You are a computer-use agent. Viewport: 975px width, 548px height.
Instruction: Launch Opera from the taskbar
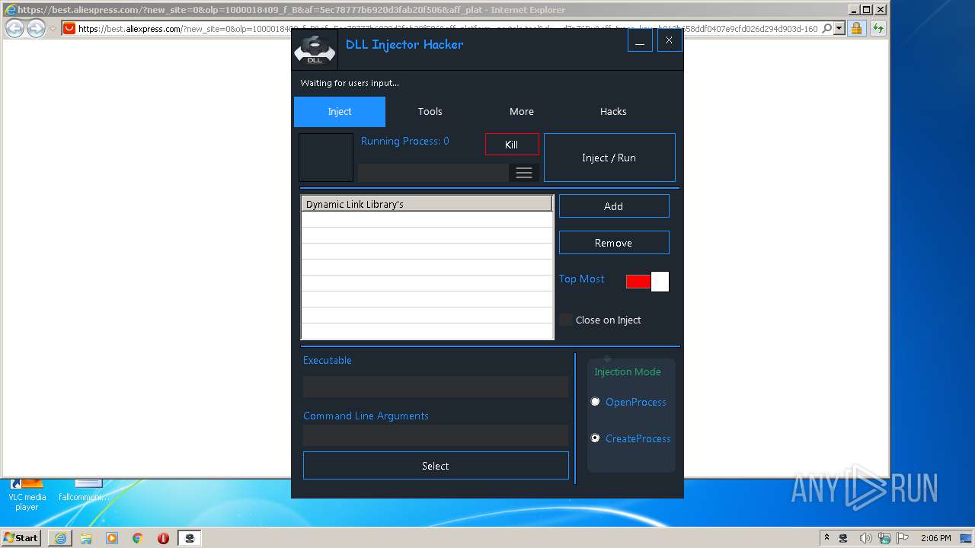pos(164,538)
